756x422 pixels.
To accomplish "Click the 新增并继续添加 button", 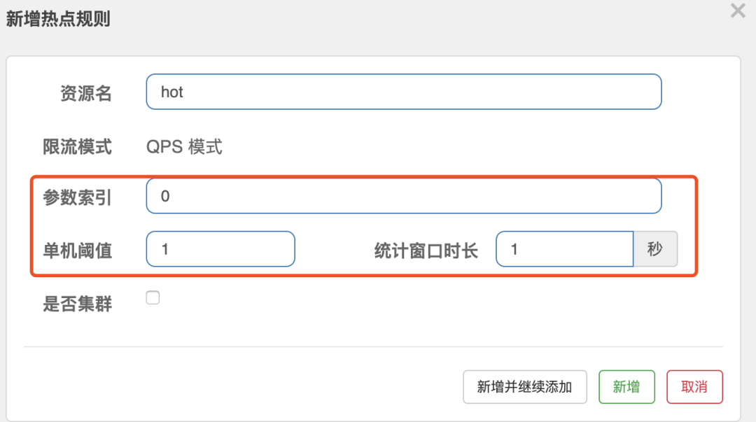I will pos(525,387).
